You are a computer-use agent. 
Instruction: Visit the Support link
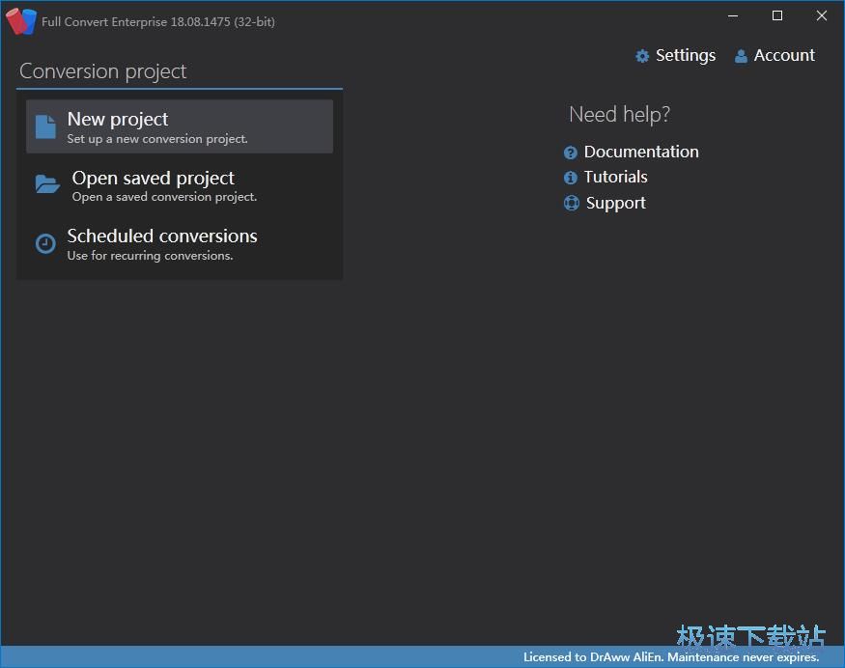pos(615,203)
